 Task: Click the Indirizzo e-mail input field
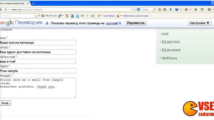[38, 61]
